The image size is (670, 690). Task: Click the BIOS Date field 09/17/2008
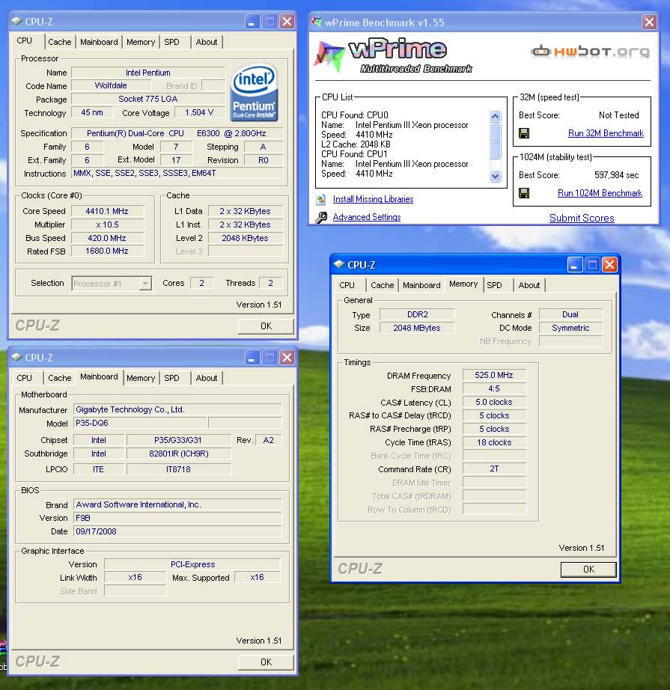pyautogui.click(x=177, y=531)
